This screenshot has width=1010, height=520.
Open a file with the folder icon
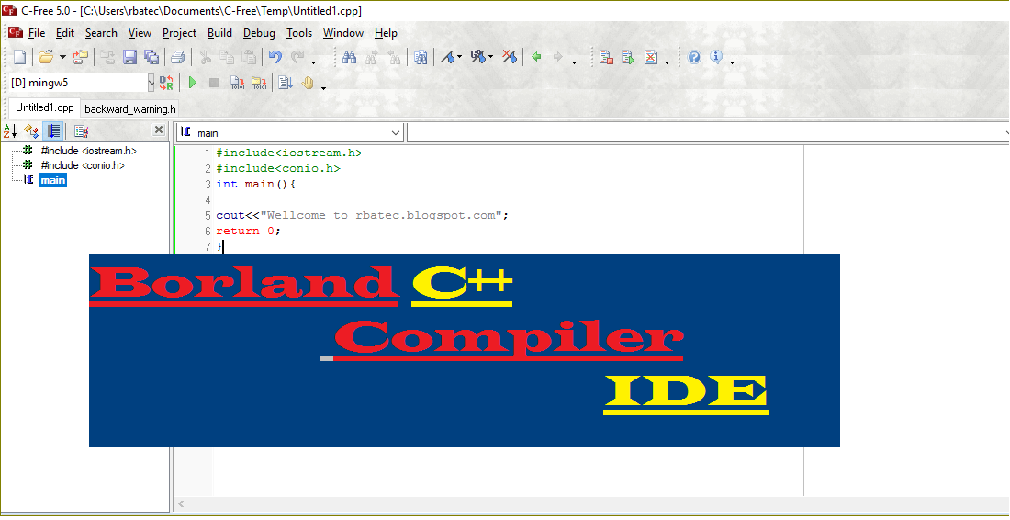pyautogui.click(x=46, y=57)
